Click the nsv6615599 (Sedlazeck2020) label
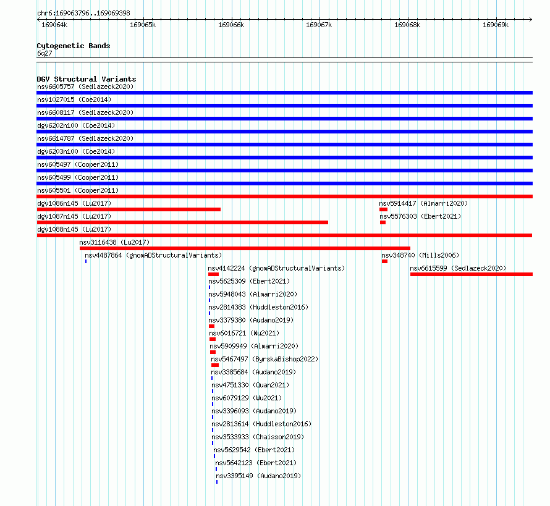 tap(458, 268)
